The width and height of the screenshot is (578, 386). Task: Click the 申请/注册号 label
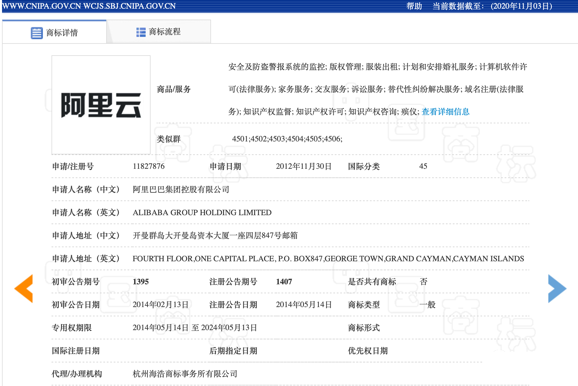point(73,166)
